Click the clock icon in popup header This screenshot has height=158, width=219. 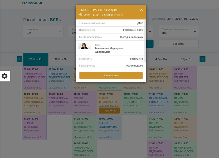point(81,15)
